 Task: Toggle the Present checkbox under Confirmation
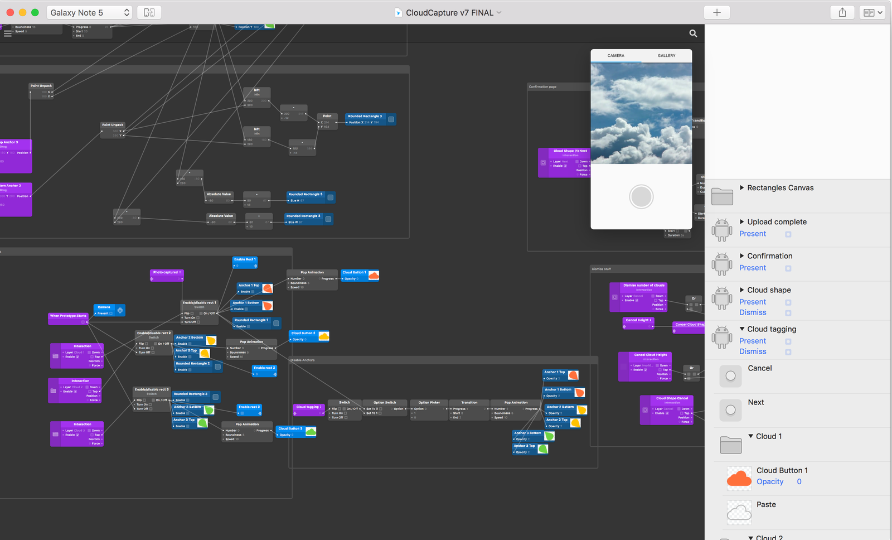tap(788, 268)
